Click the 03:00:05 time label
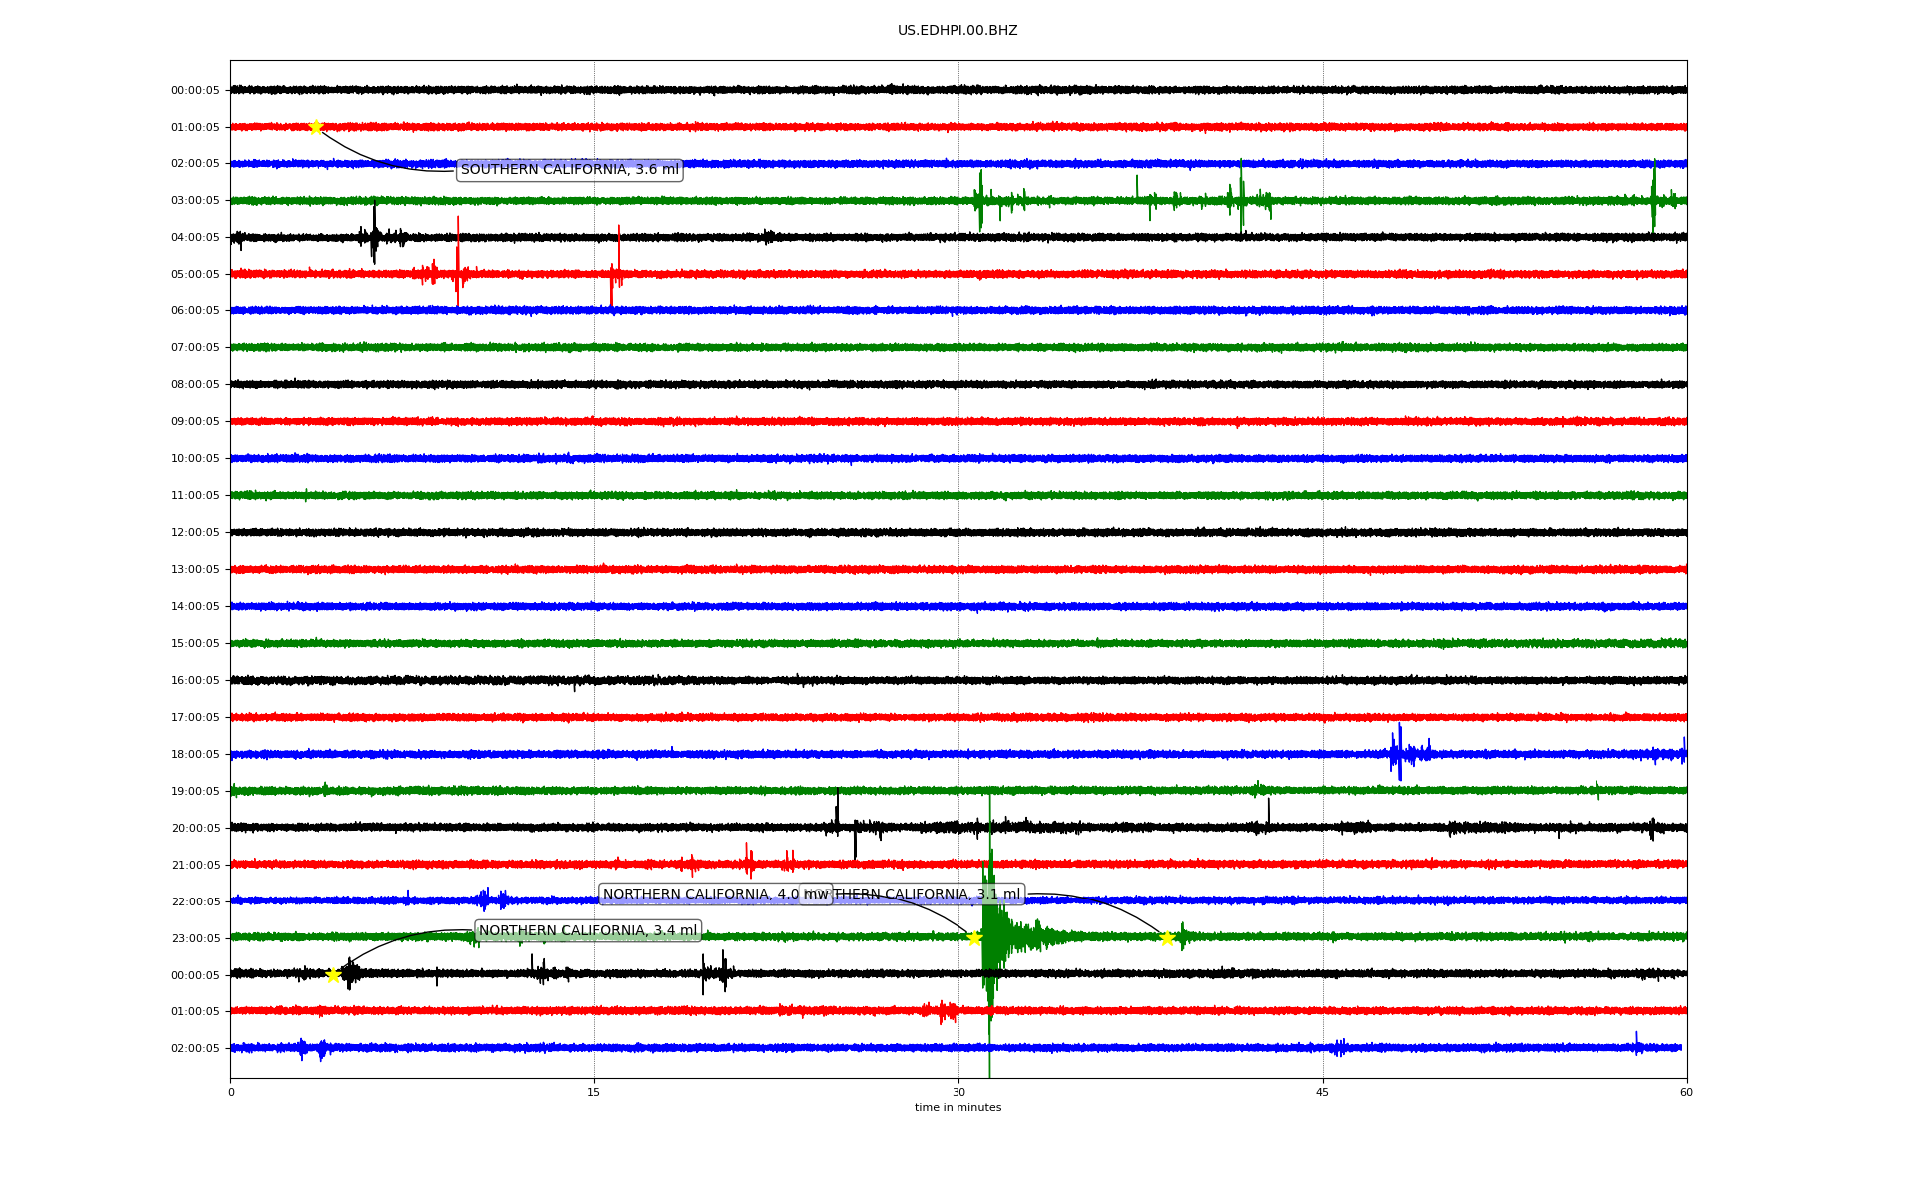The width and height of the screenshot is (1917, 1198). pos(195,201)
